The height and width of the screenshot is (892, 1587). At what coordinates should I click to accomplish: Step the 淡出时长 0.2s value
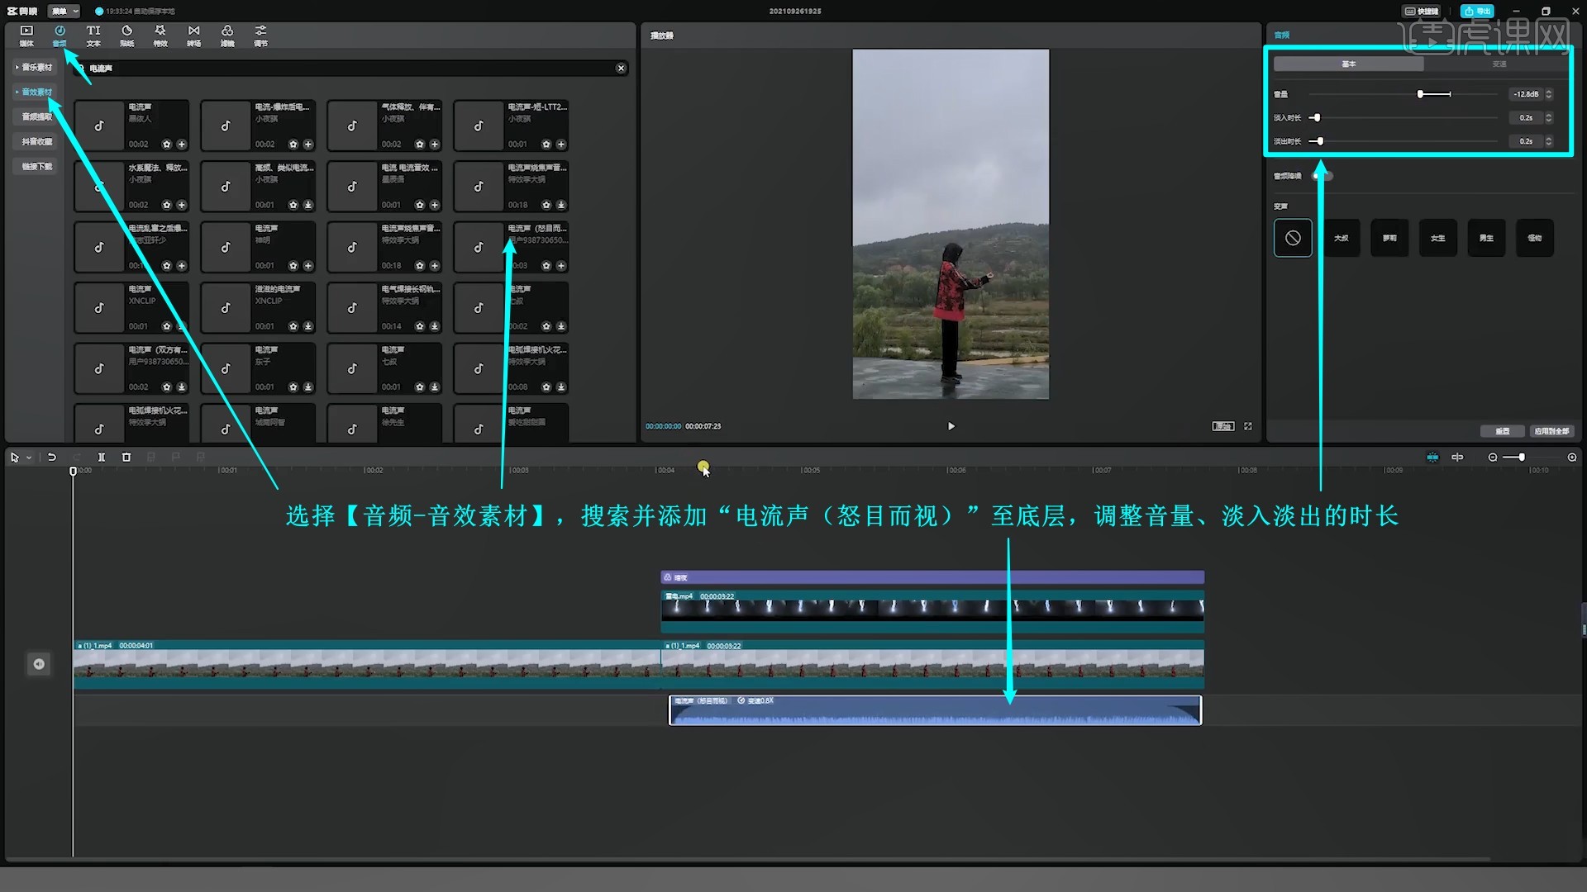coord(1549,141)
